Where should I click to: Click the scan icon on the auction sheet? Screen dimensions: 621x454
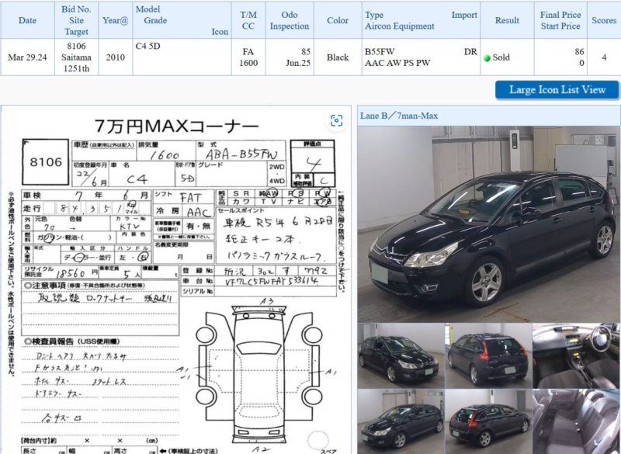pos(336,120)
